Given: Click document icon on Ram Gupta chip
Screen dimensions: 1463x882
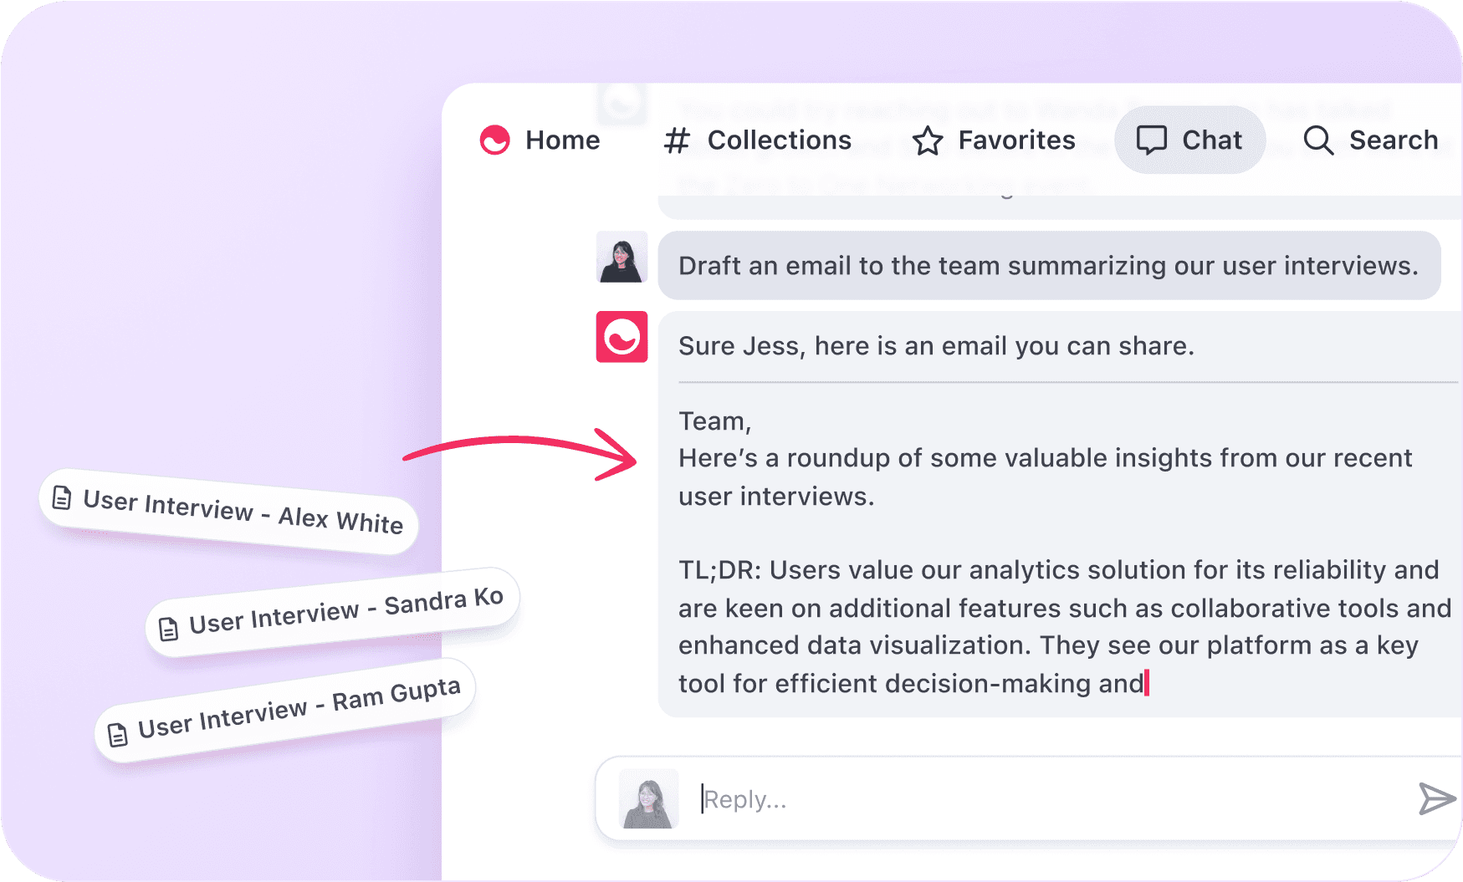Looking at the screenshot, I should pos(118,734).
